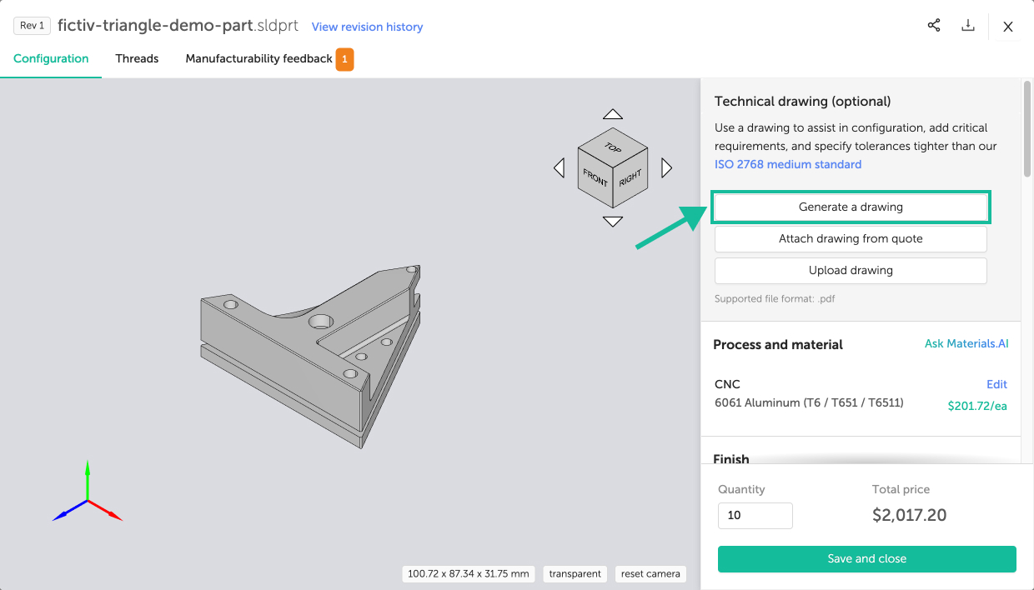Toggle transparent model display
The image size is (1034, 590).
575,573
